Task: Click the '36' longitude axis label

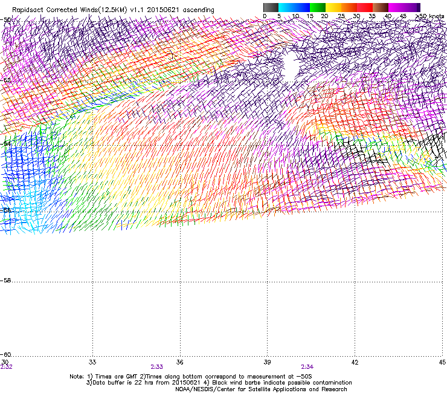Action: click(179, 362)
